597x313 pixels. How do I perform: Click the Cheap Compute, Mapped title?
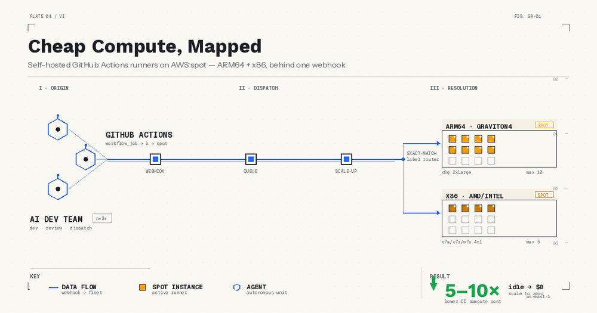point(144,47)
